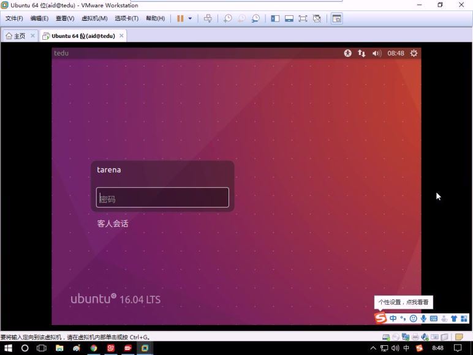Click the message log note icon
Viewport: 473px width, 355px height.
[459, 337]
